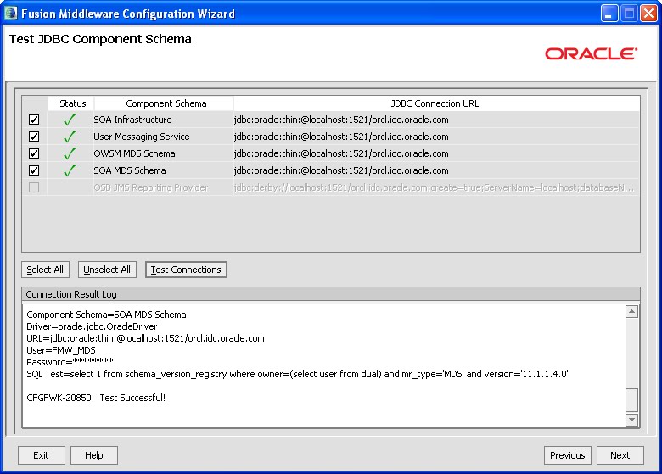Select the OWSM MDS Schema name cell

tap(134, 153)
